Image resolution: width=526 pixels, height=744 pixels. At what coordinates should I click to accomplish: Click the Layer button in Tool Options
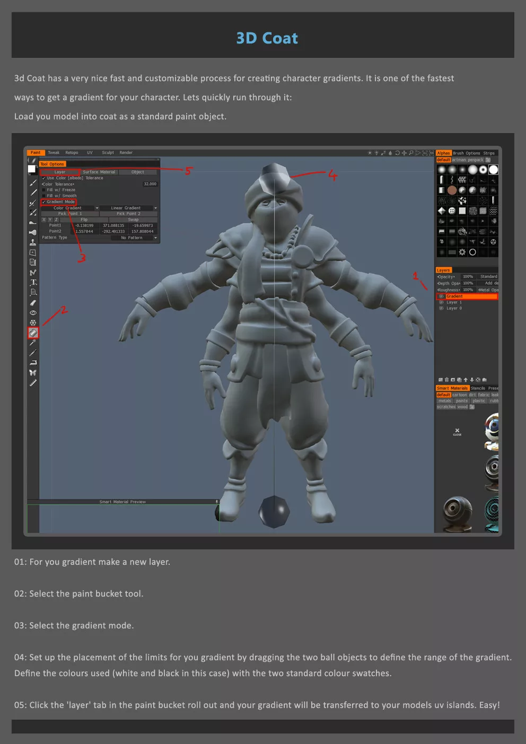pyautogui.click(x=60, y=172)
